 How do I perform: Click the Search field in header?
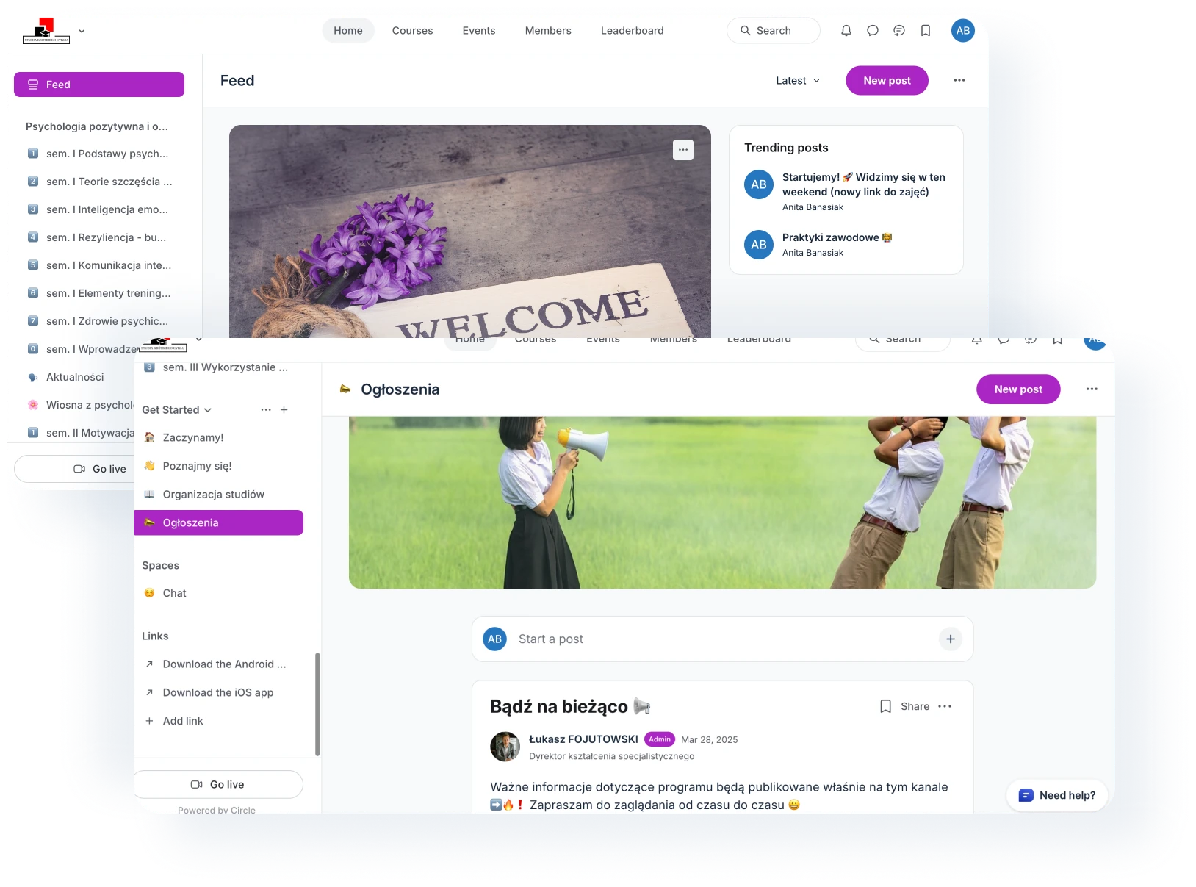[x=774, y=31]
